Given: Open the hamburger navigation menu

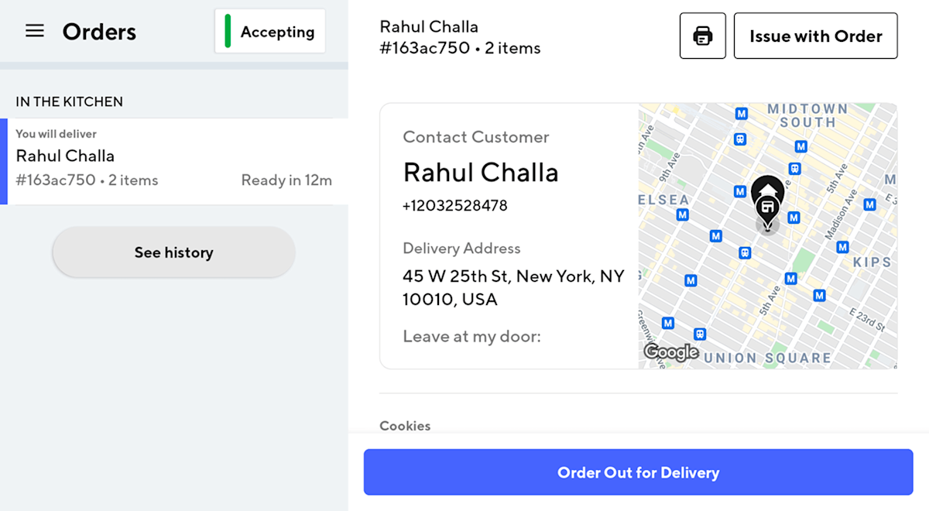Looking at the screenshot, I should [x=34, y=31].
